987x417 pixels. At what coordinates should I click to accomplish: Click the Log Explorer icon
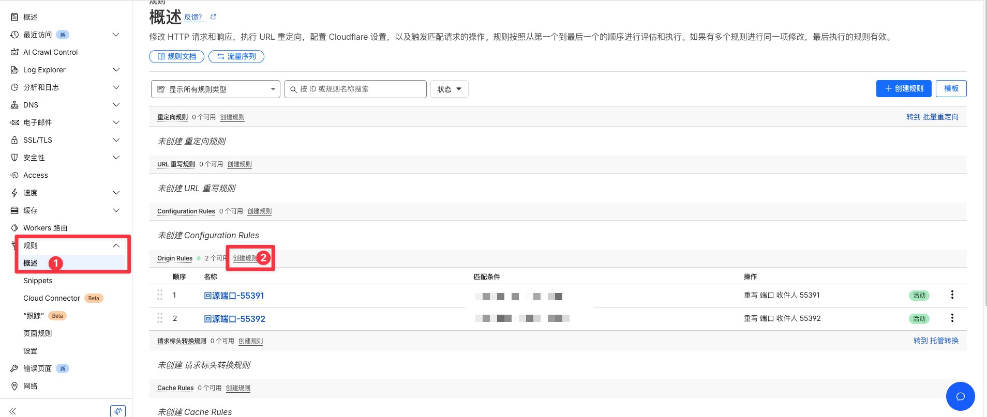coord(14,70)
